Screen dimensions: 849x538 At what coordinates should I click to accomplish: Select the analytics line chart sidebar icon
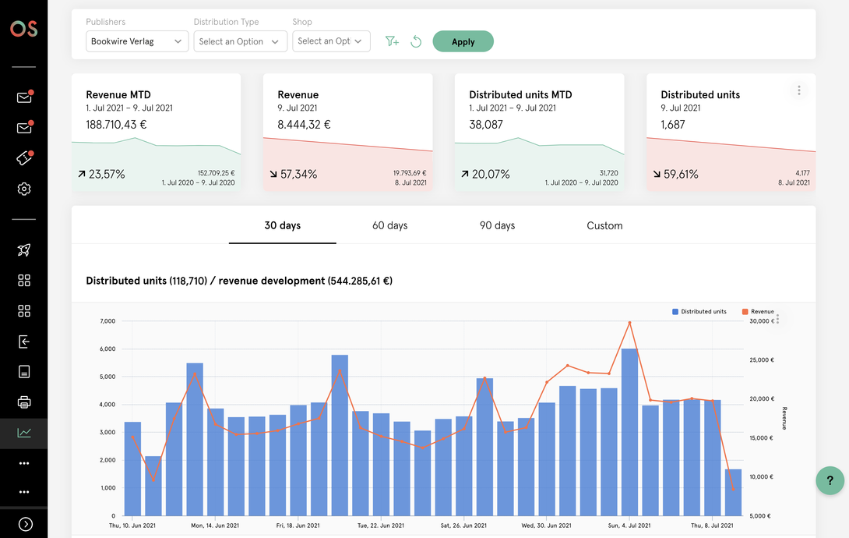click(x=24, y=433)
